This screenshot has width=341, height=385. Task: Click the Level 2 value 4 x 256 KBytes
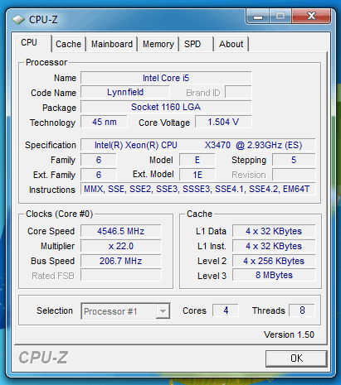tap(274, 261)
